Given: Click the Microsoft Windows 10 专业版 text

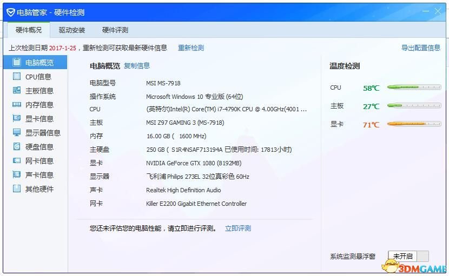Looking at the screenshot, I should coord(194,97).
